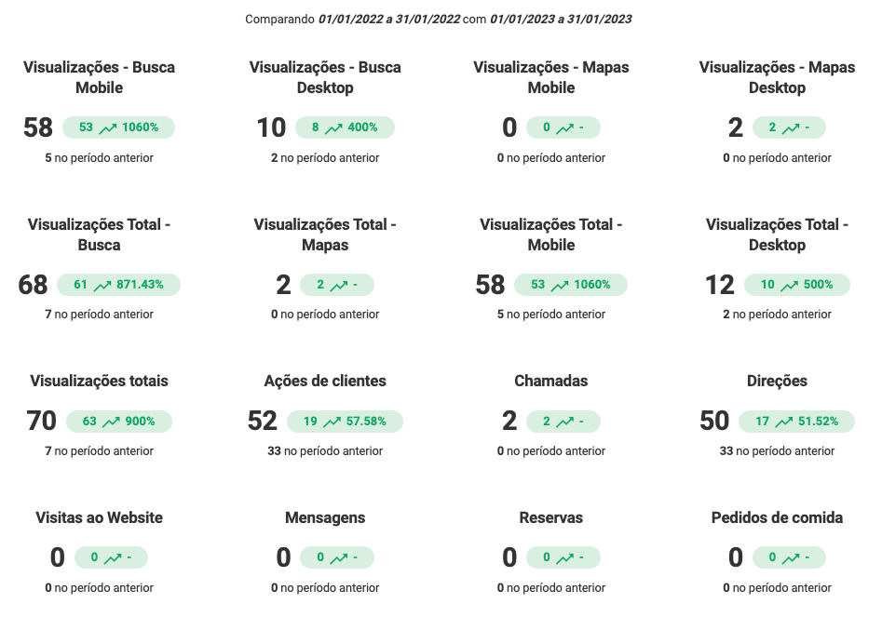Click the Visualizações - Mapas Desktop green badge
This screenshot has width=882, height=617.
point(789,127)
